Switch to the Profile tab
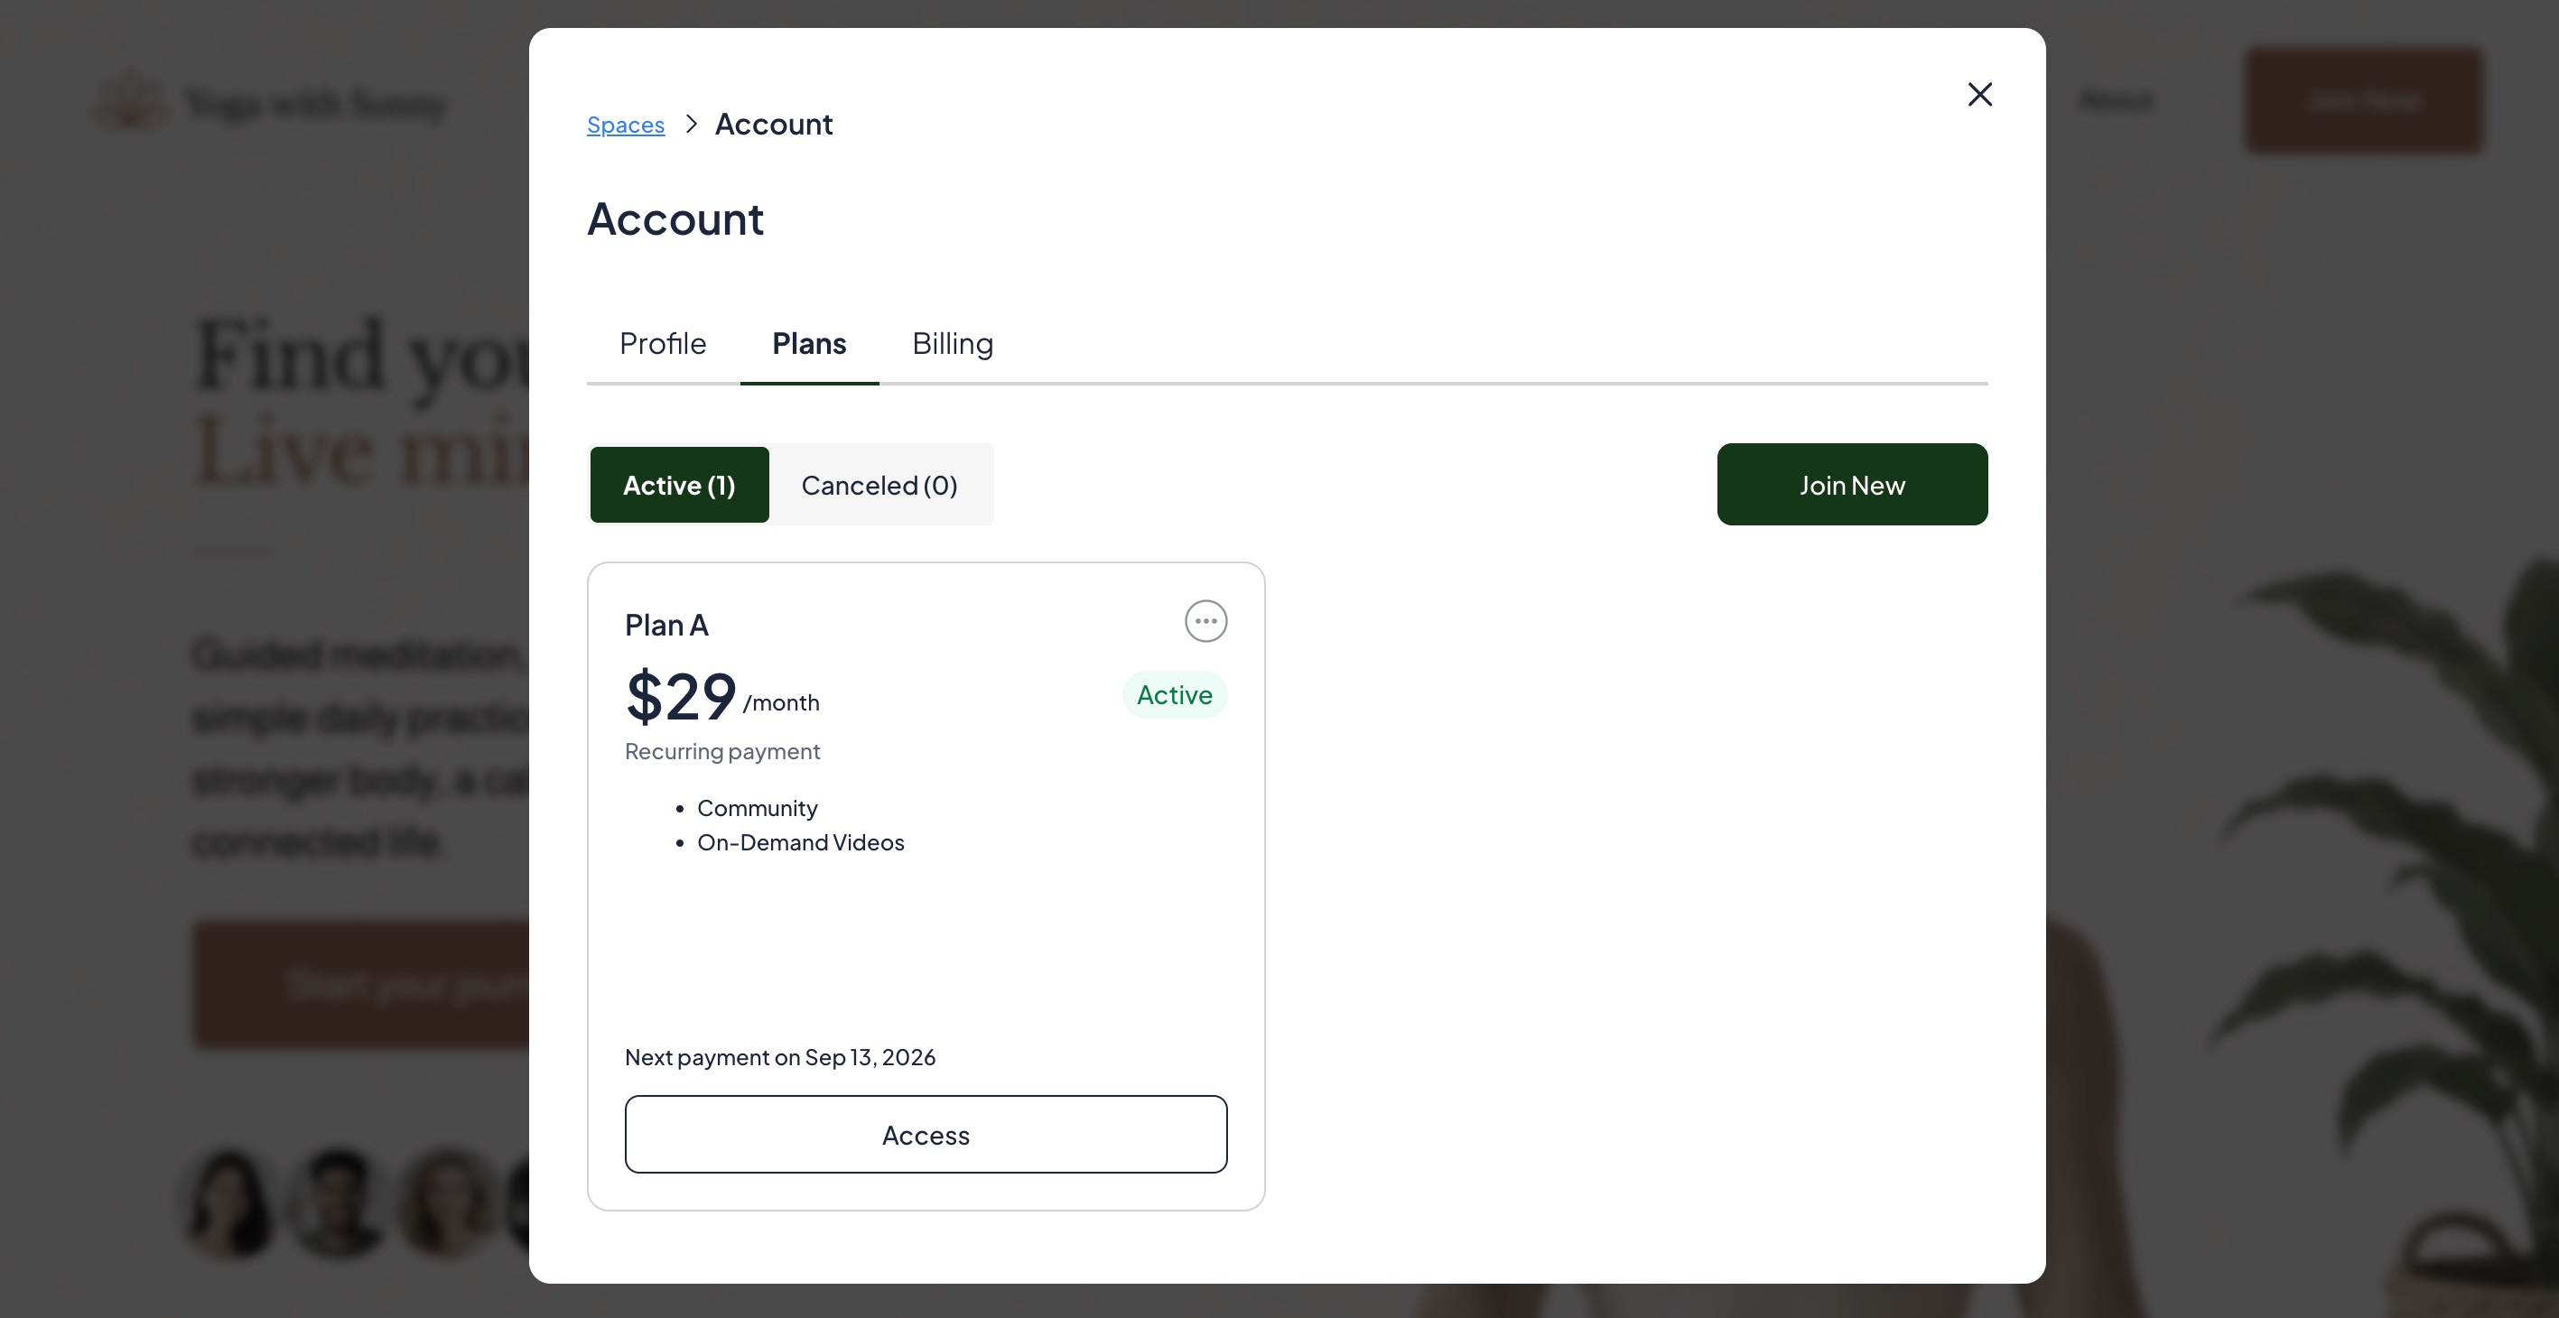The width and height of the screenshot is (2559, 1318). click(x=663, y=344)
